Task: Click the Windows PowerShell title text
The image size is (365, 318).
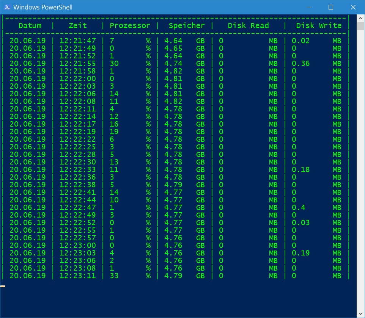Action: tap(43, 7)
